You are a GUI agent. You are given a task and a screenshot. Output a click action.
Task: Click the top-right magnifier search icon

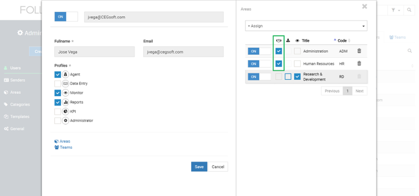[x=409, y=10]
